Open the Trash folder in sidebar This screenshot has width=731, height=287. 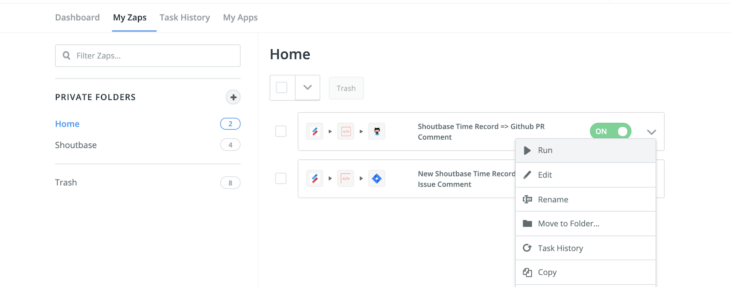click(x=66, y=183)
